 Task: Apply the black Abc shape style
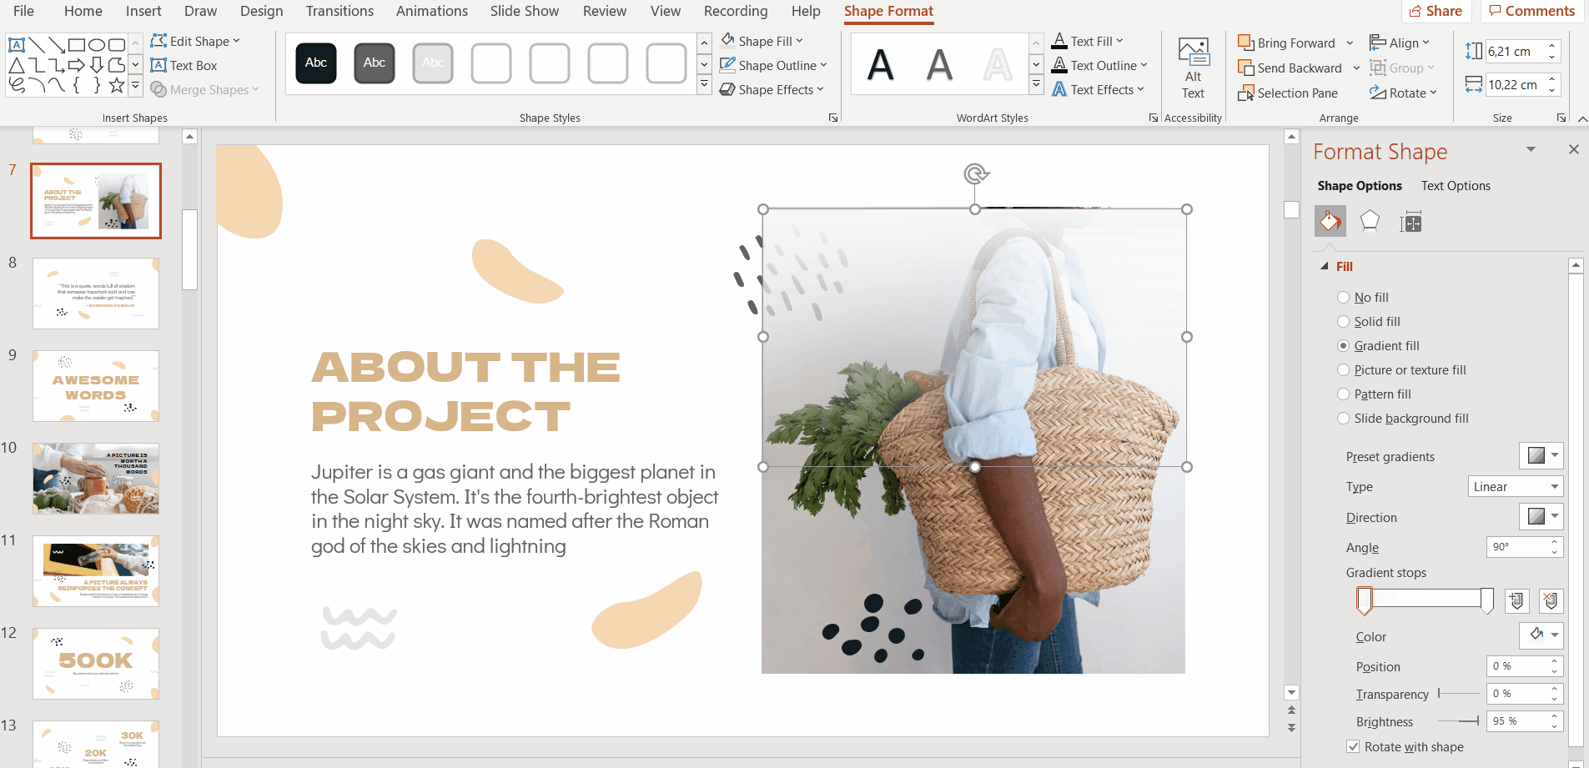(316, 63)
